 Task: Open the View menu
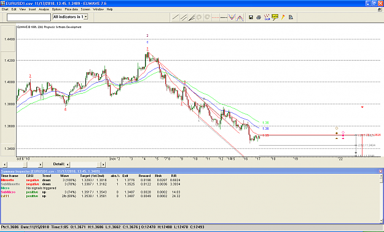23,9
